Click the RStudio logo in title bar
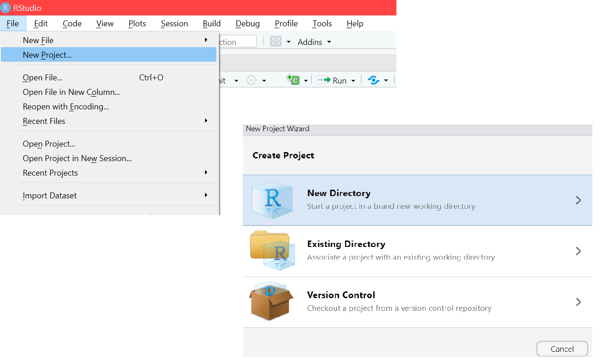 point(6,8)
